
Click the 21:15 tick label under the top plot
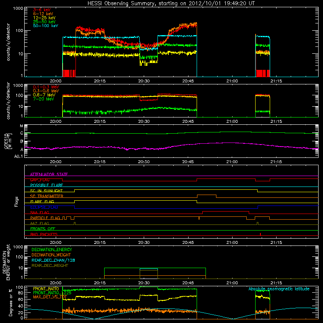coord(276,81)
